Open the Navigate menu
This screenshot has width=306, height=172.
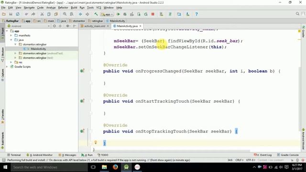[29, 8]
